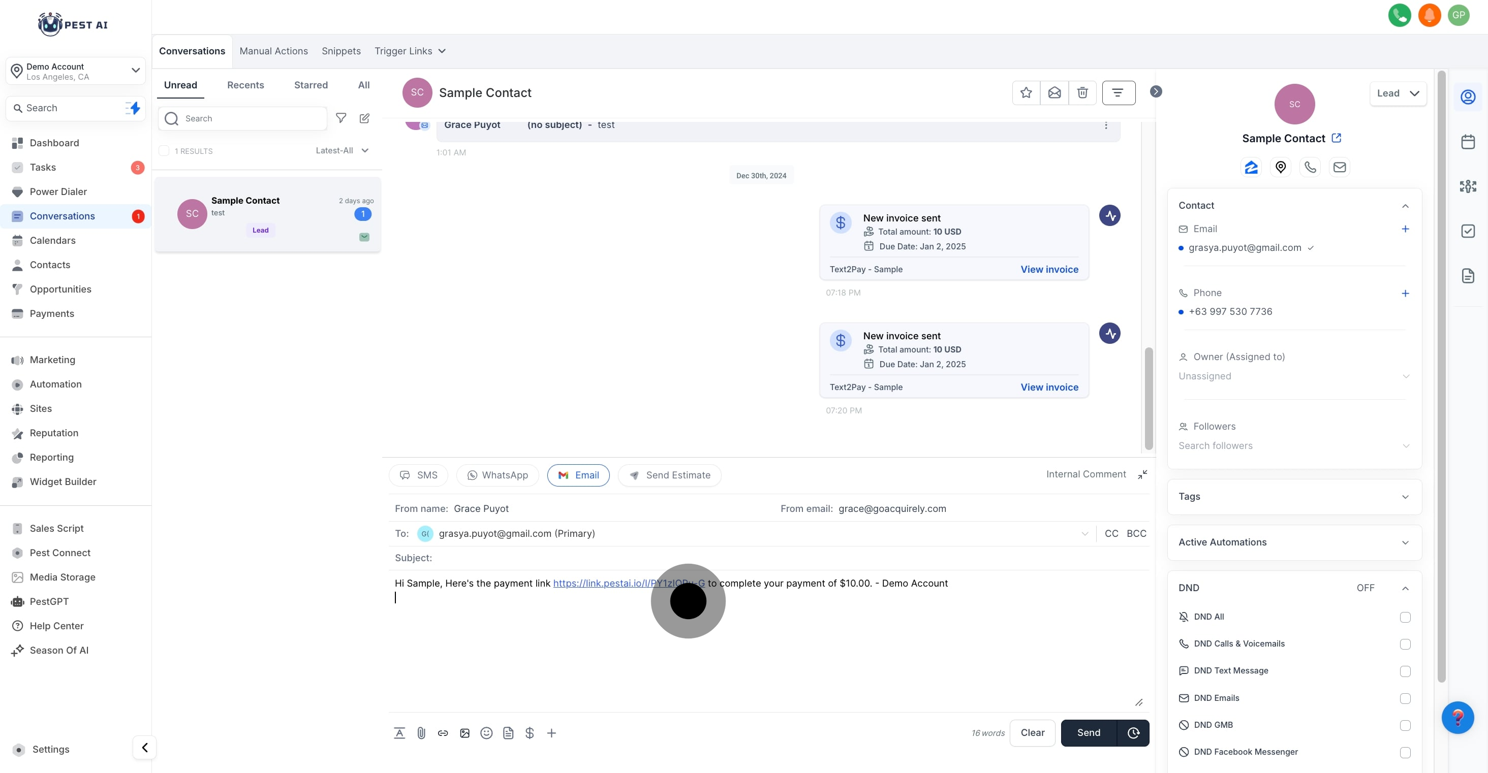Open the Latest-All sort dropdown
Image resolution: width=1488 pixels, height=773 pixels.
(342, 151)
